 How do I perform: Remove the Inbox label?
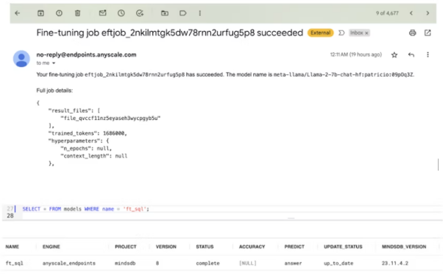click(366, 33)
